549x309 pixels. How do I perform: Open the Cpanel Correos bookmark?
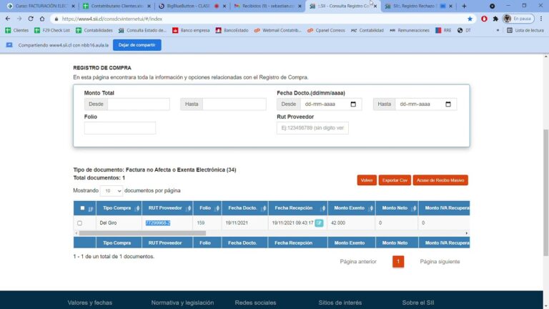(326, 31)
